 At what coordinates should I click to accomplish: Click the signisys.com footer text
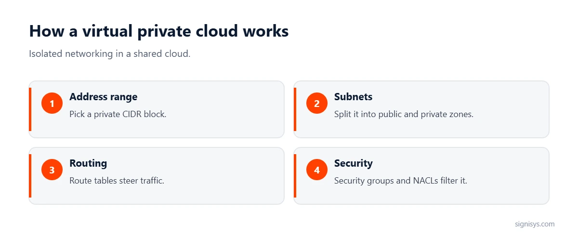[535, 224]
